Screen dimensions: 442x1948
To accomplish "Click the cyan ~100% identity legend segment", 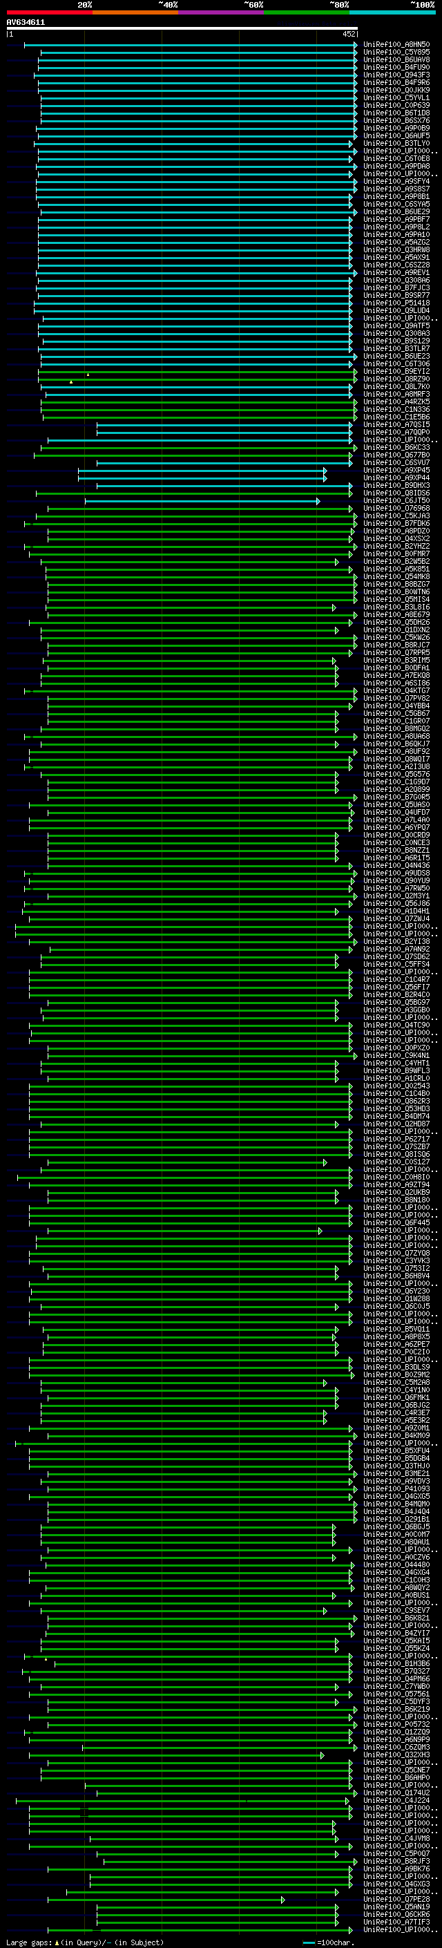I will pos(393,12).
